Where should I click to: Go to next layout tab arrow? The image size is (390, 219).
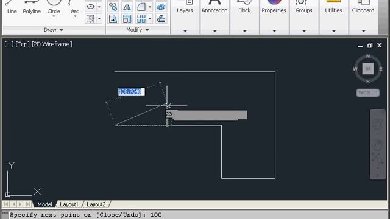click(x=21, y=204)
